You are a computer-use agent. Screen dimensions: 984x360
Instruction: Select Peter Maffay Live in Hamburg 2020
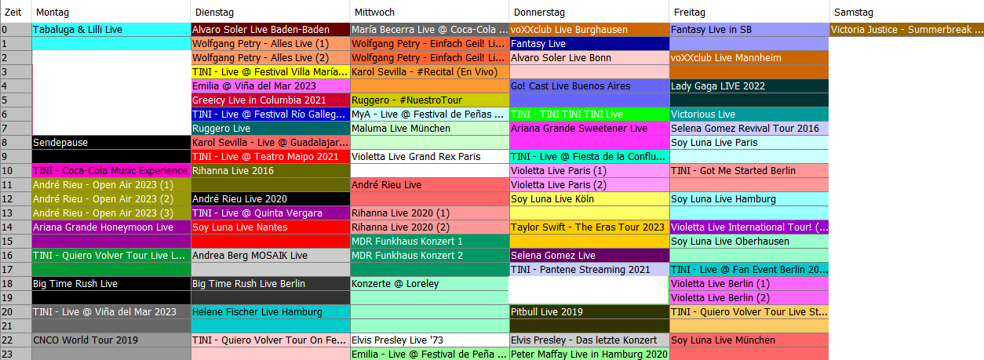[589, 355]
